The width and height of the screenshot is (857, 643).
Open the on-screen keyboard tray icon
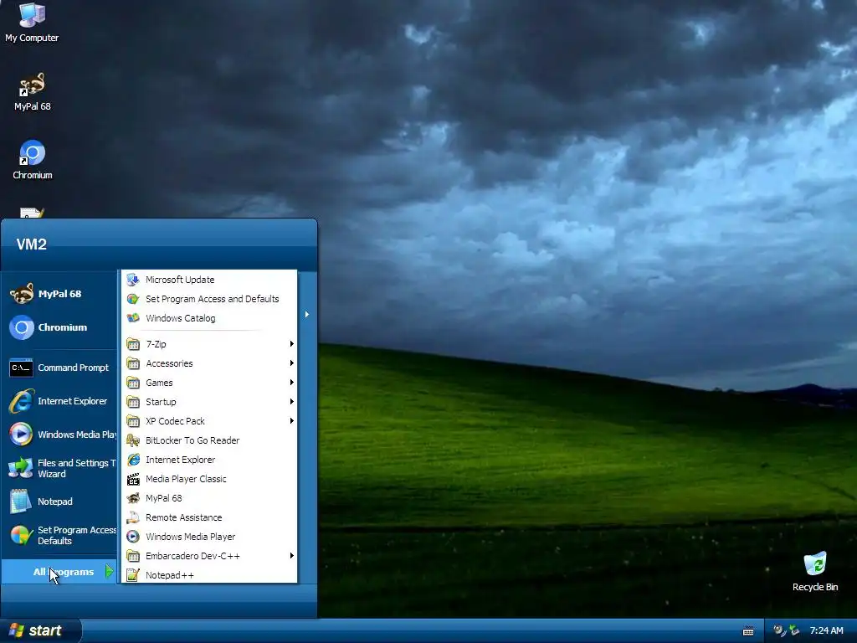(748, 631)
